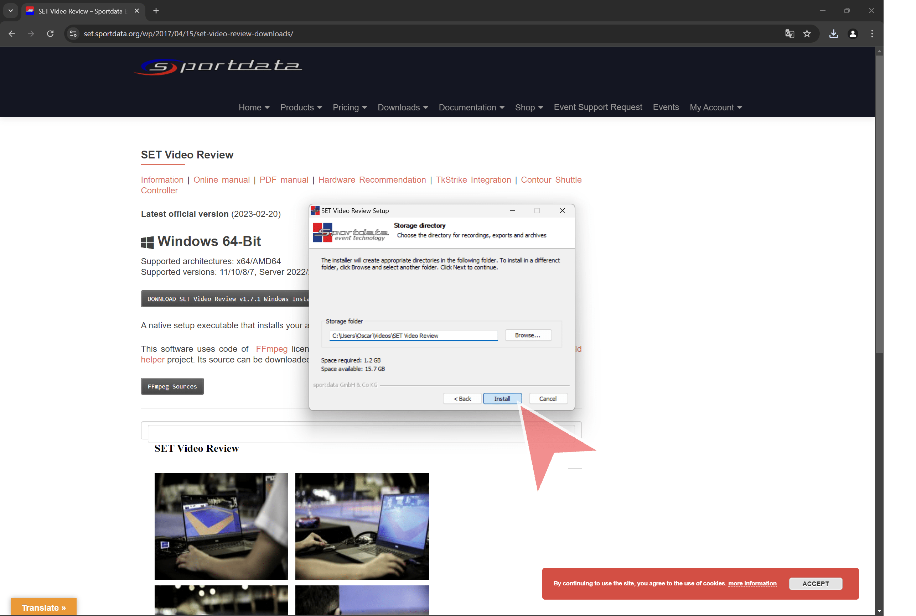Screen dimensions: 916x616
Task: Open the Events menu item
Action: (x=666, y=107)
